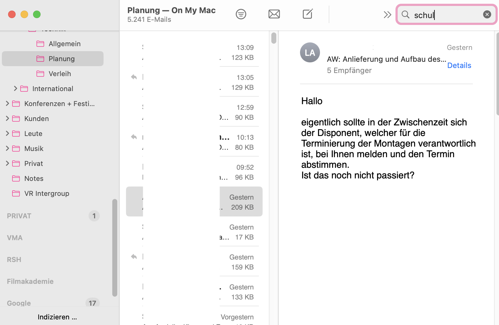This screenshot has height=325, width=499.
Task: Compose a new message
Action: [x=308, y=14]
